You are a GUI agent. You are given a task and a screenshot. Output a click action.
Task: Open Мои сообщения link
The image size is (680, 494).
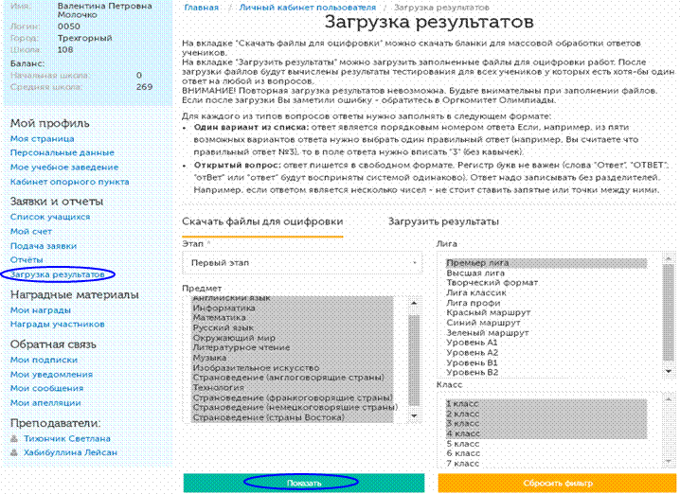[x=46, y=388]
